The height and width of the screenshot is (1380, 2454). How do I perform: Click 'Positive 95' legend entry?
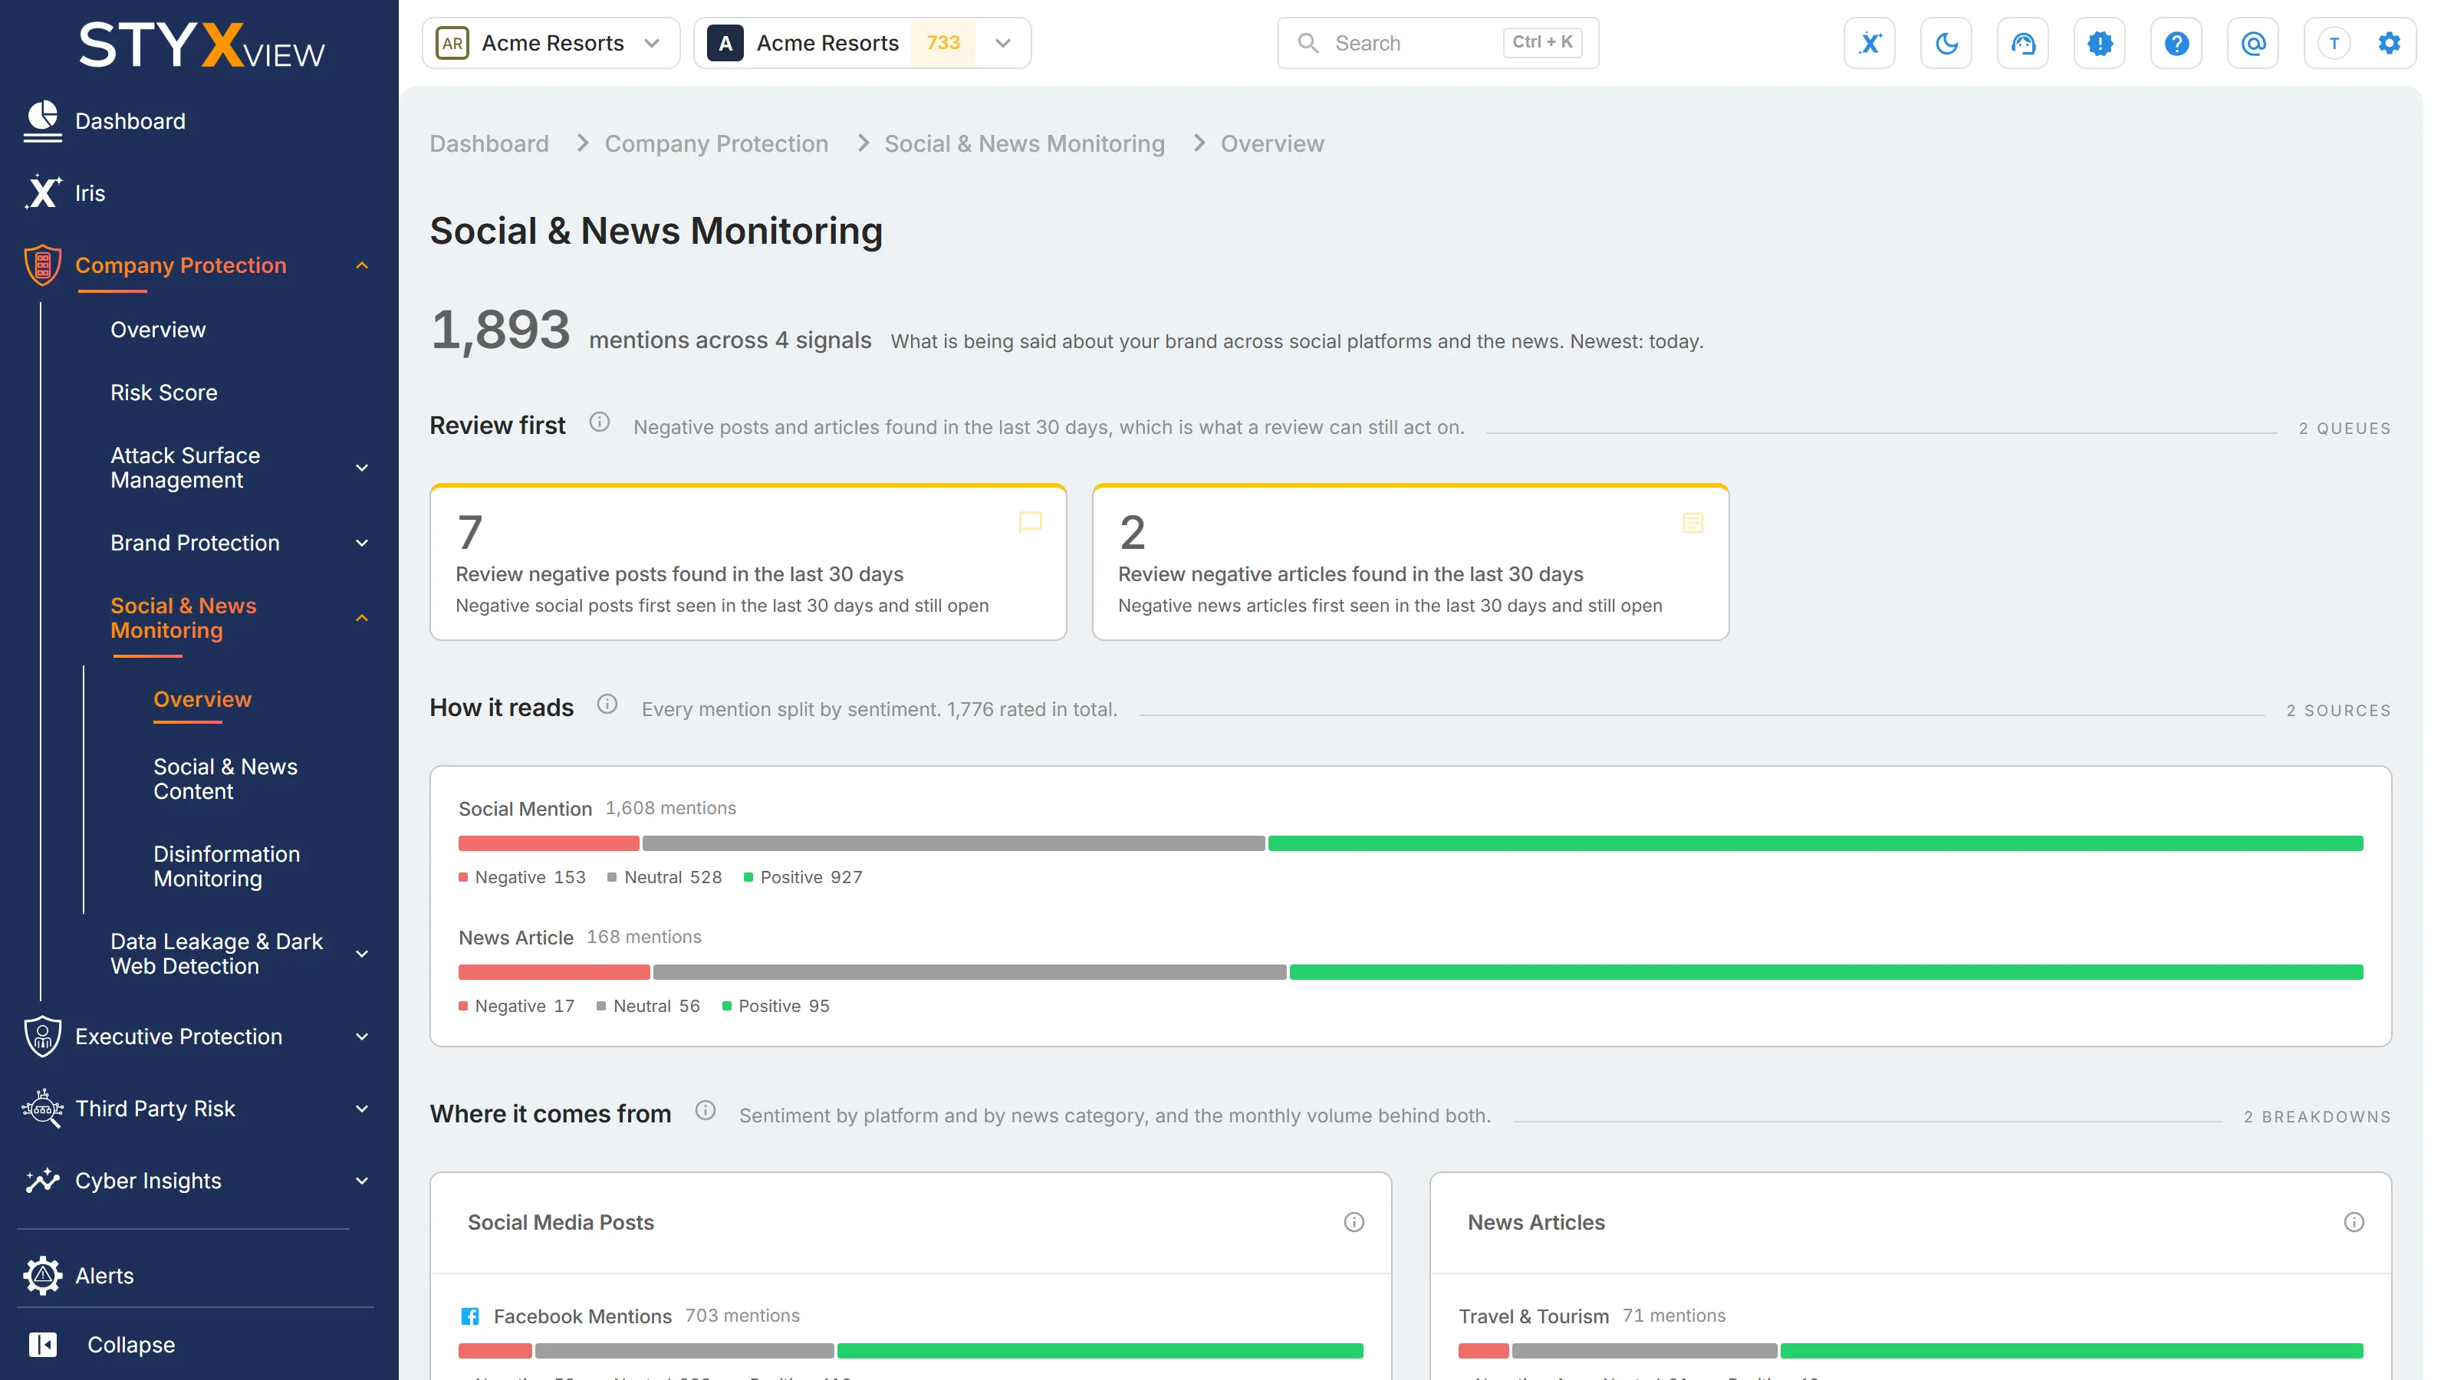click(x=775, y=1007)
